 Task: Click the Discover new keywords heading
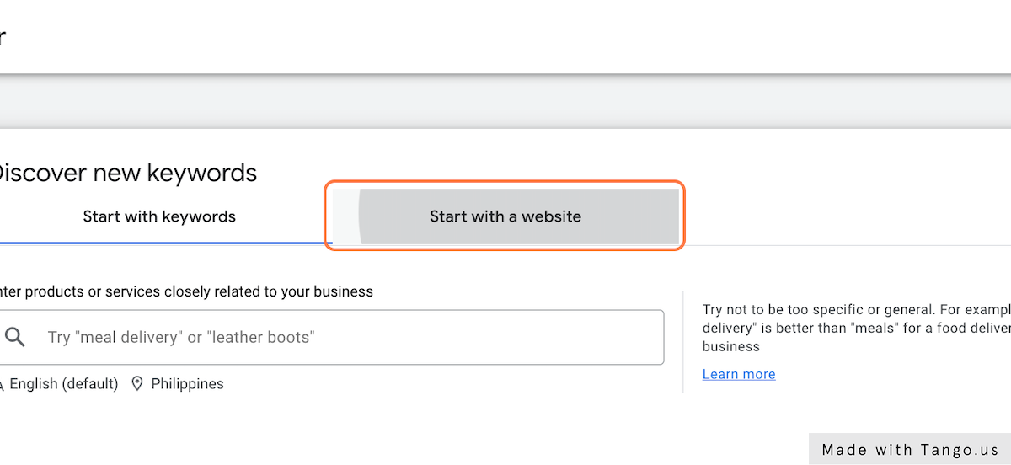pyautogui.click(x=126, y=173)
